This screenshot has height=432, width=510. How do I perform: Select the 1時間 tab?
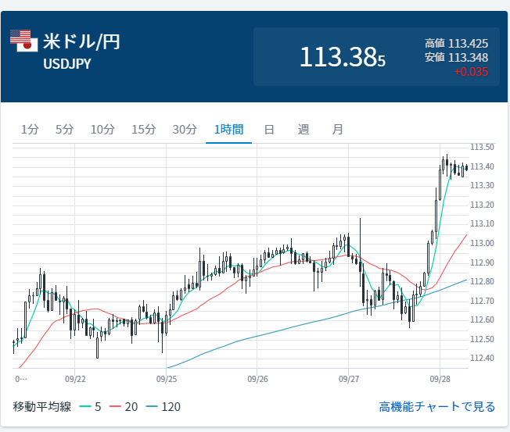coord(228,130)
